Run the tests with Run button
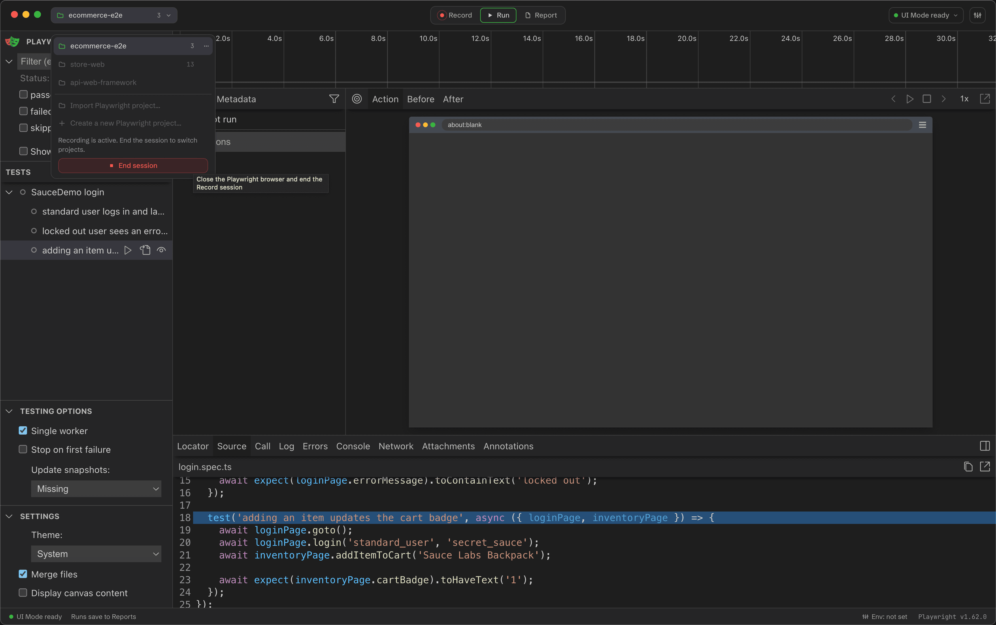 (498, 15)
